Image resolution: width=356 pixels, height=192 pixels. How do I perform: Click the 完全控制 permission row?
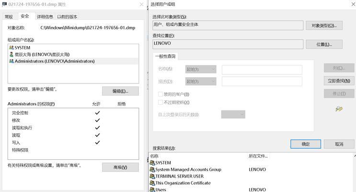click(73, 113)
